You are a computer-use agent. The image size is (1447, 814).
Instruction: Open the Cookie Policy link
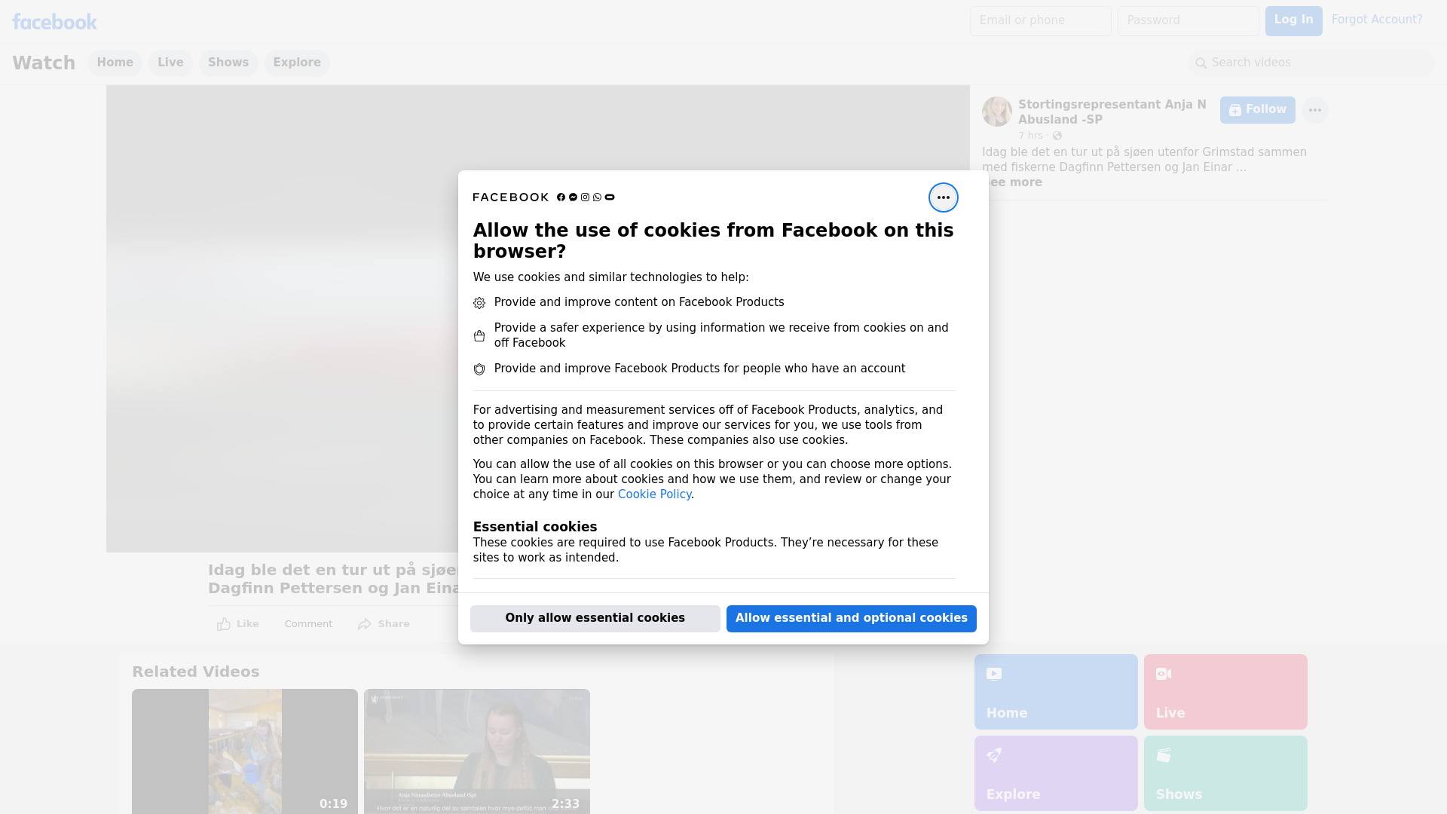tap(654, 494)
